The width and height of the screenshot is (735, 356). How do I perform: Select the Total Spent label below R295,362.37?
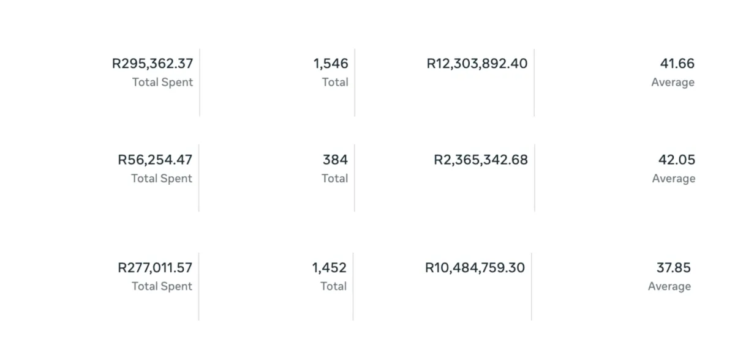(x=162, y=82)
